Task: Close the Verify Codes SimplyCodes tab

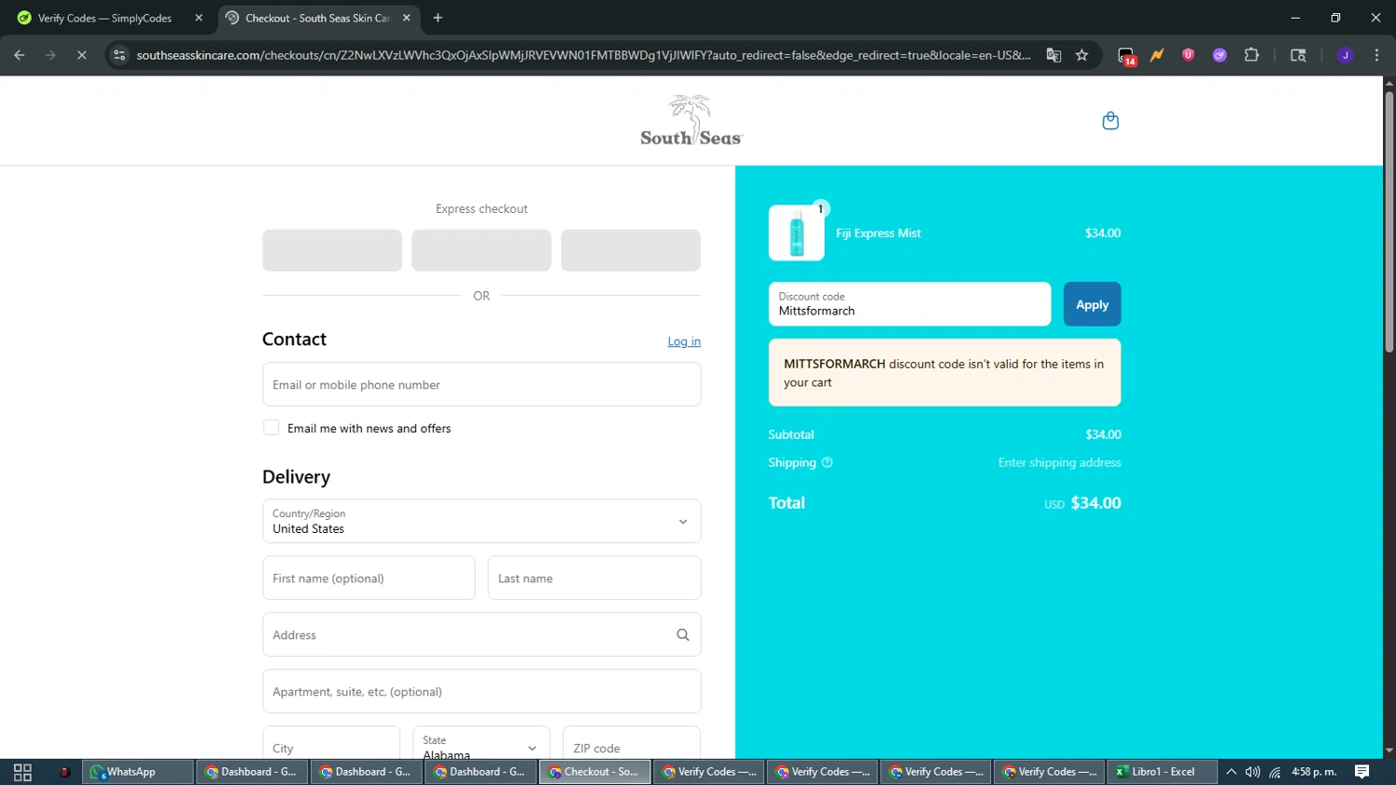Action: click(198, 18)
